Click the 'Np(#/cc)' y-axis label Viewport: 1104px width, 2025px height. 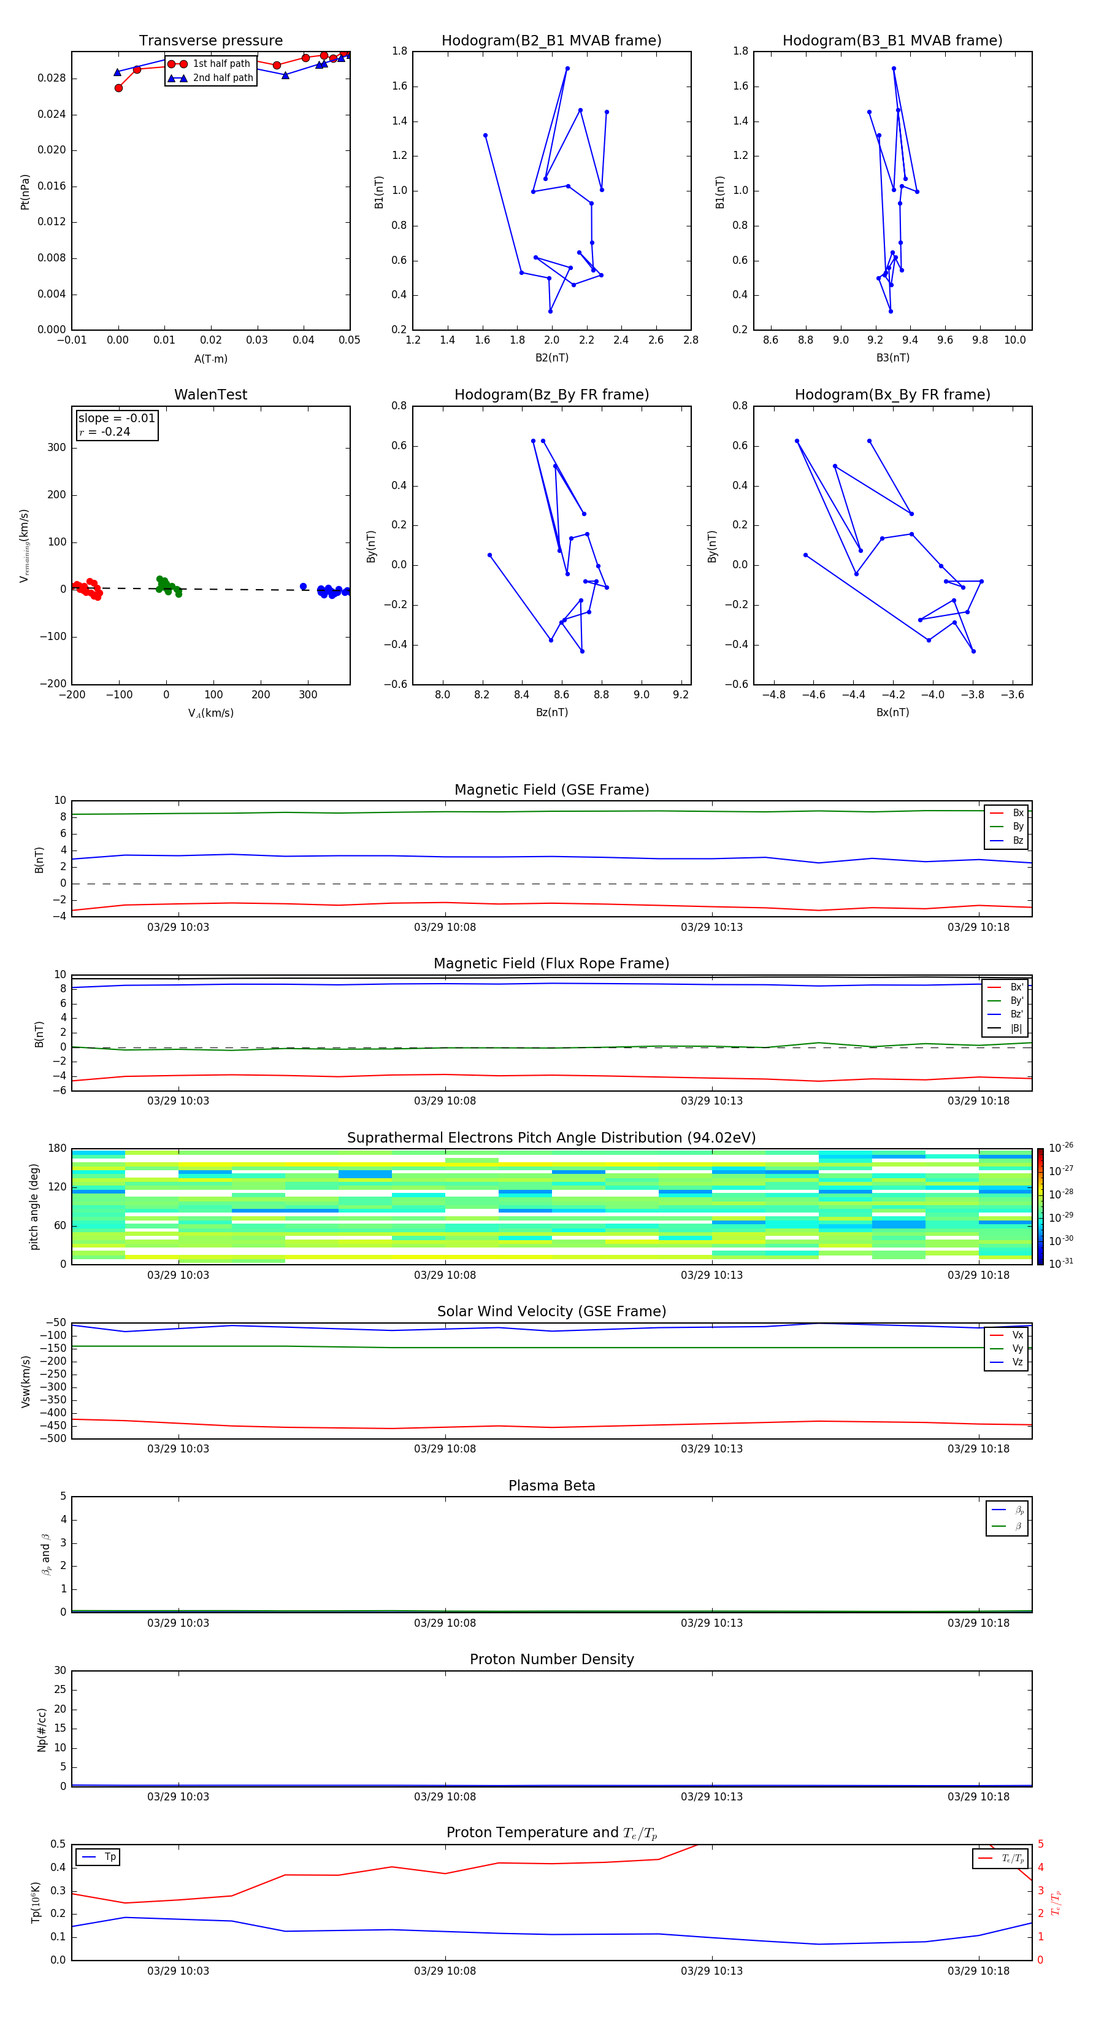coord(42,1729)
